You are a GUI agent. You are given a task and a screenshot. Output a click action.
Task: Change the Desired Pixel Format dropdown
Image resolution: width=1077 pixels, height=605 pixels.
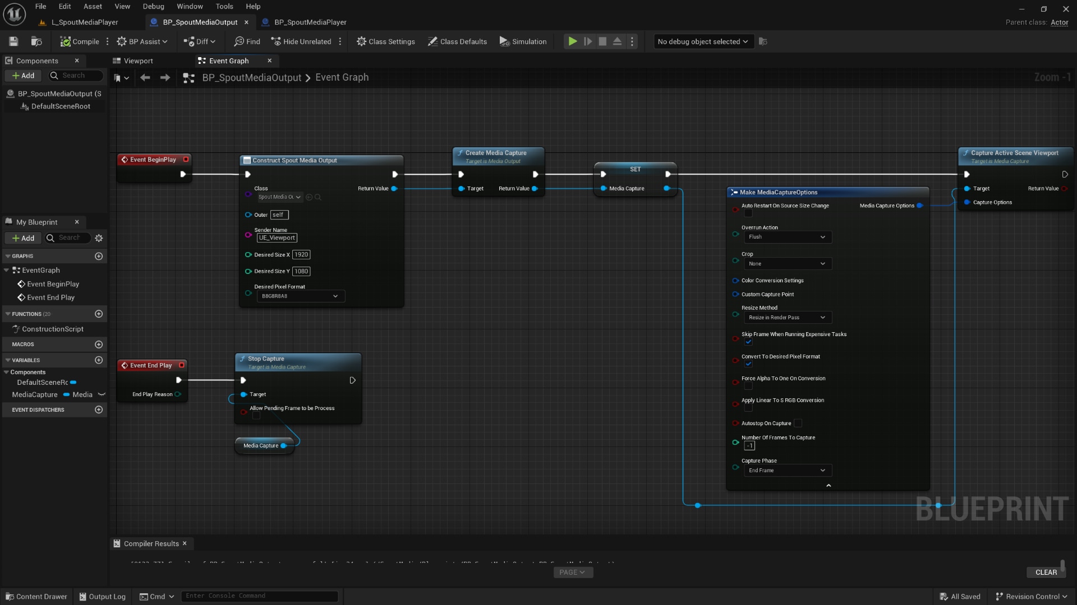(x=301, y=296)
